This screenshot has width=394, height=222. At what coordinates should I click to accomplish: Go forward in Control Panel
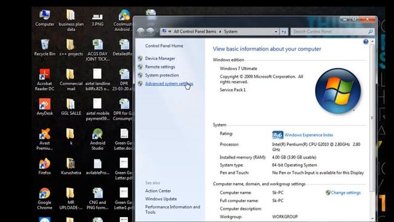pos(150,31)
